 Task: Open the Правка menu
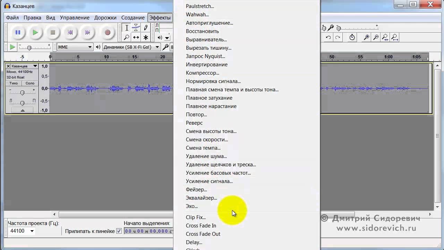33,17
